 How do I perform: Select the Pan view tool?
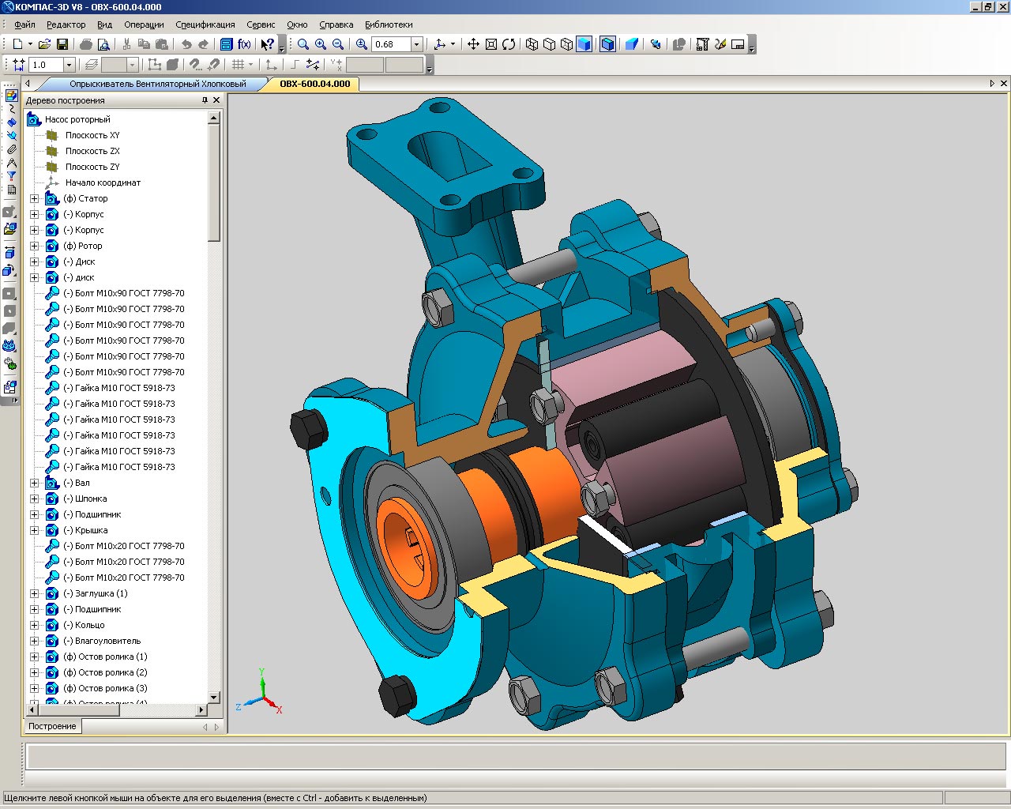click(473, 44)
